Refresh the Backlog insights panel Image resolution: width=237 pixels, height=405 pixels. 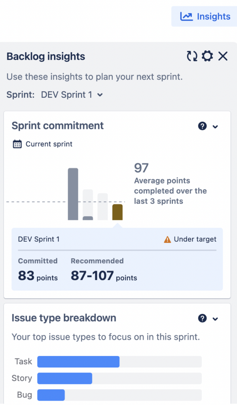coord(191,56)
